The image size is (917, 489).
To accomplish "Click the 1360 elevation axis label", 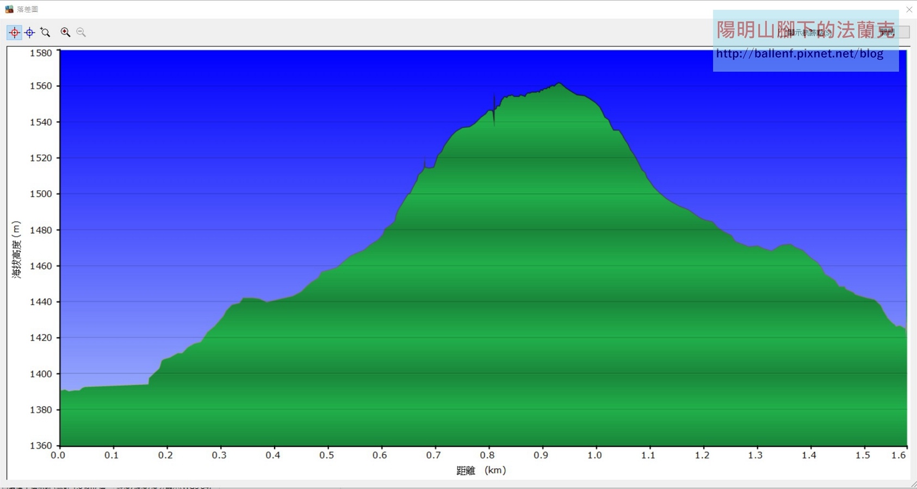I will [x=41, y=446].
